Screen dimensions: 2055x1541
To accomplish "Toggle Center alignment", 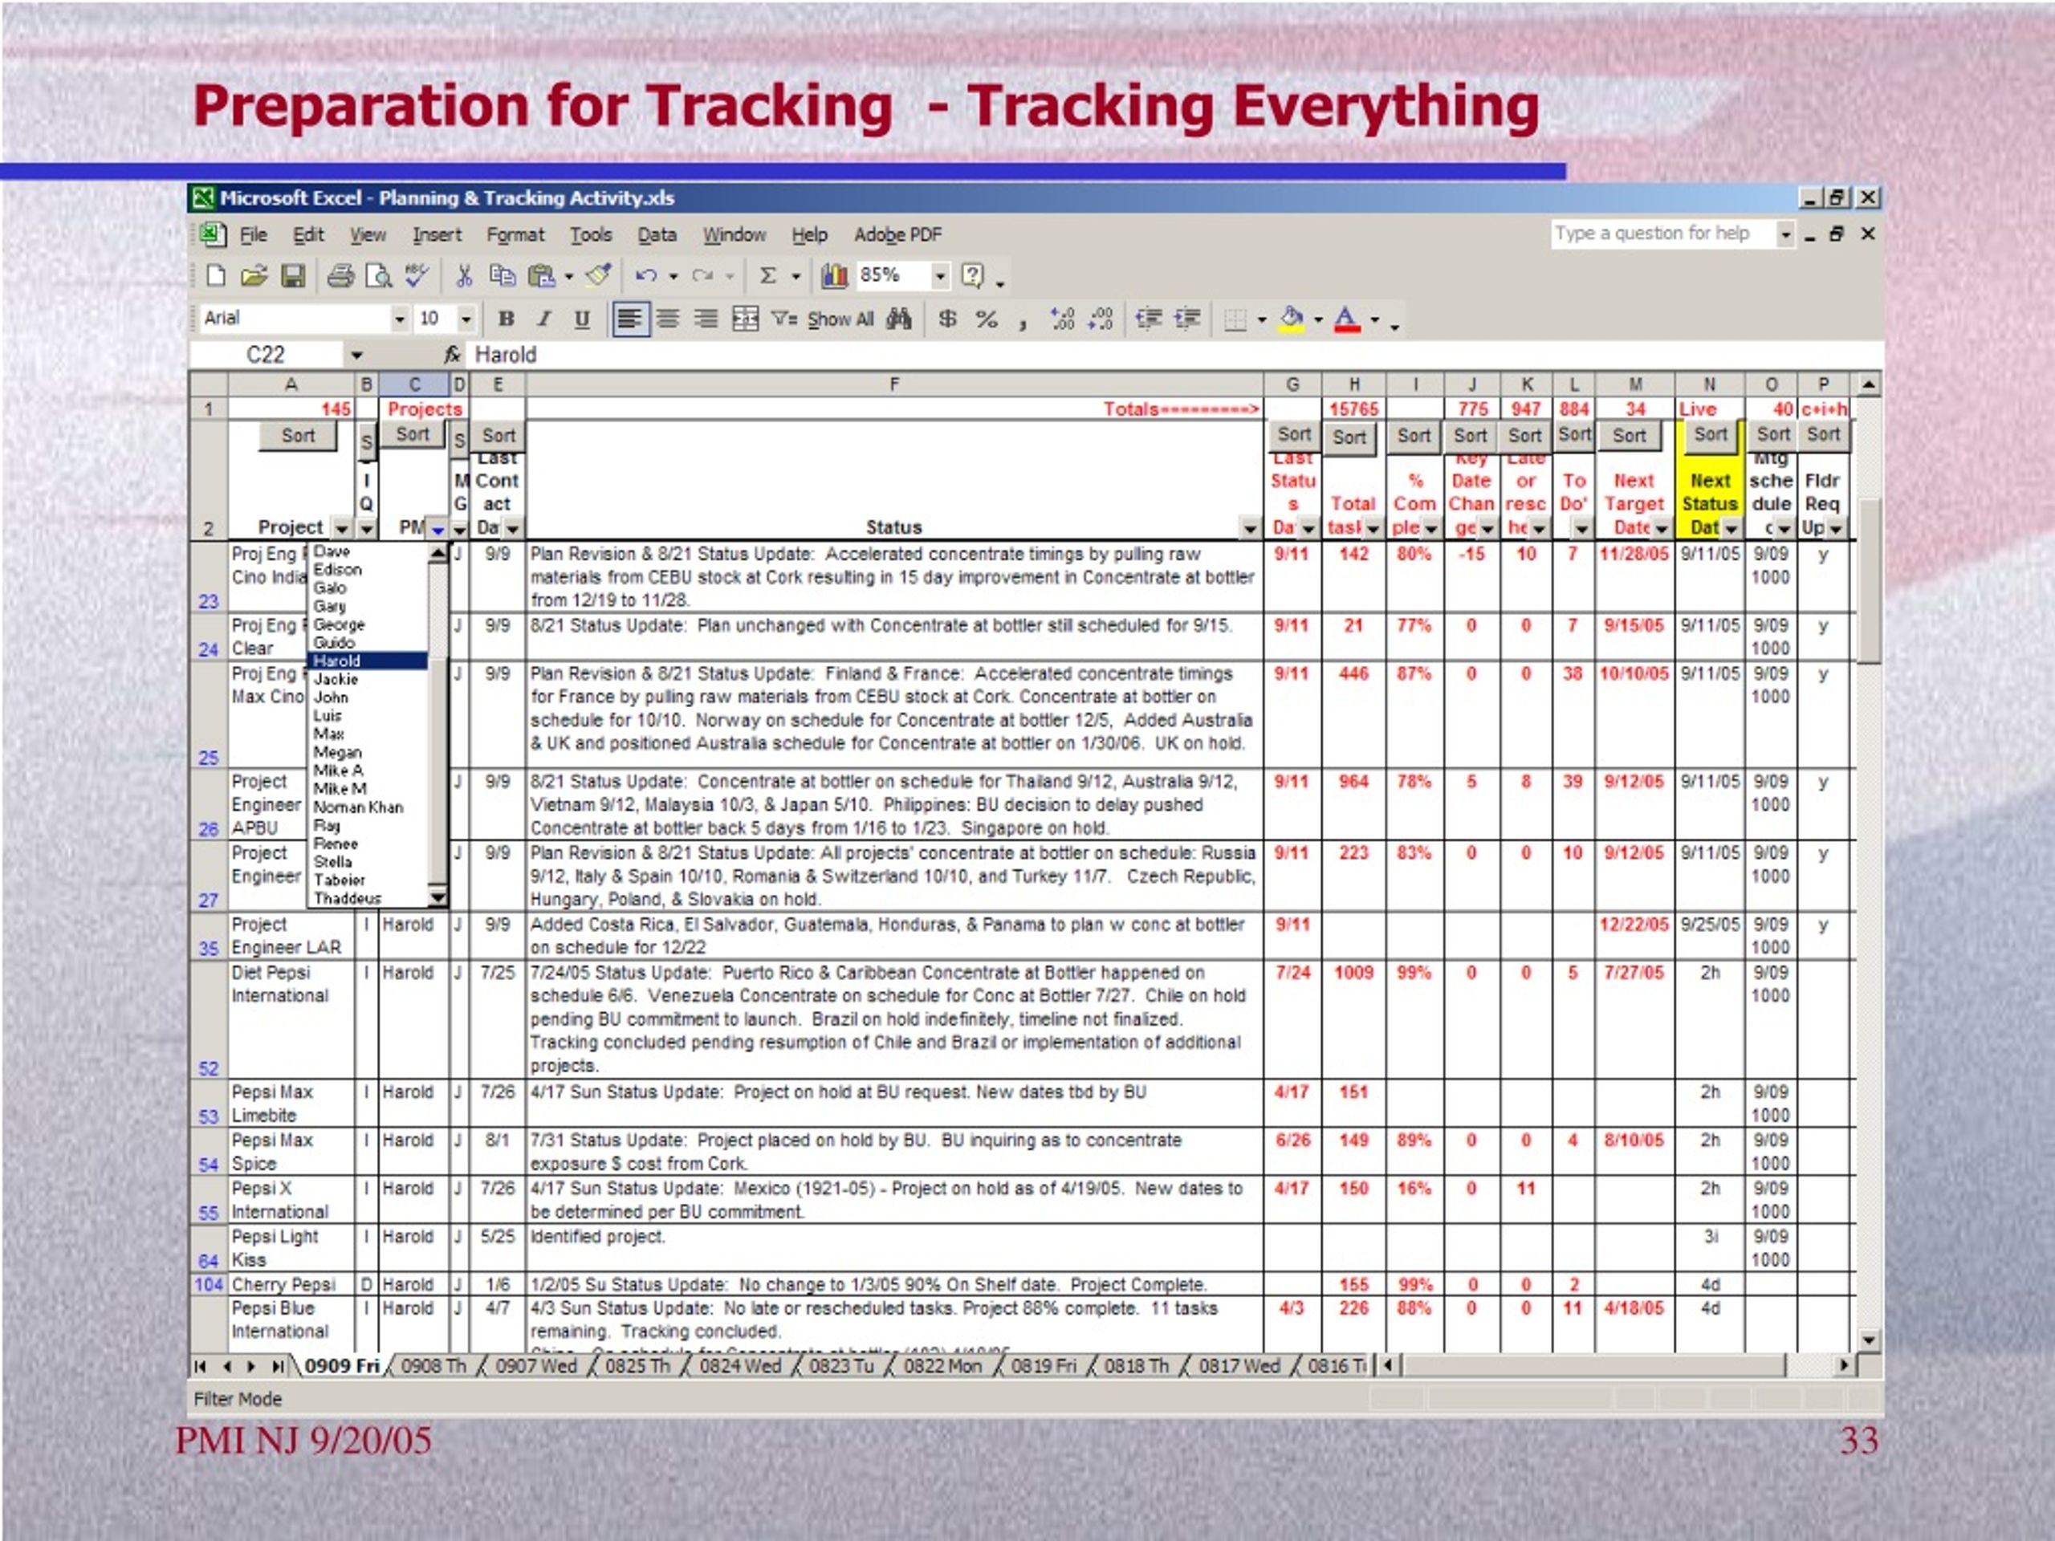I will click(667, 319).
